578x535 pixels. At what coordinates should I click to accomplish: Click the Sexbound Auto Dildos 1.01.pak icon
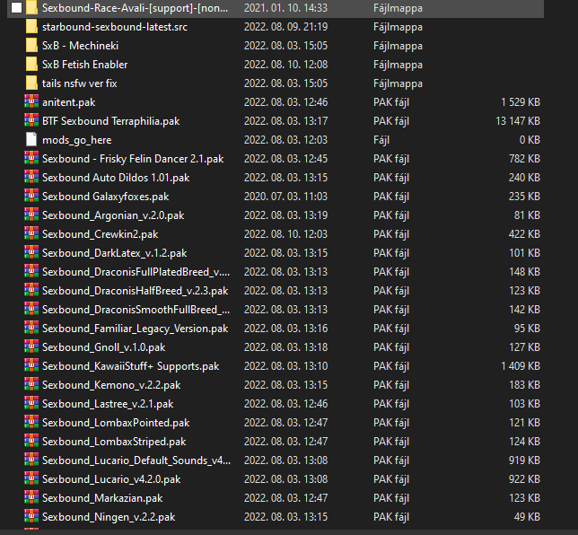[x=31, y=177]
